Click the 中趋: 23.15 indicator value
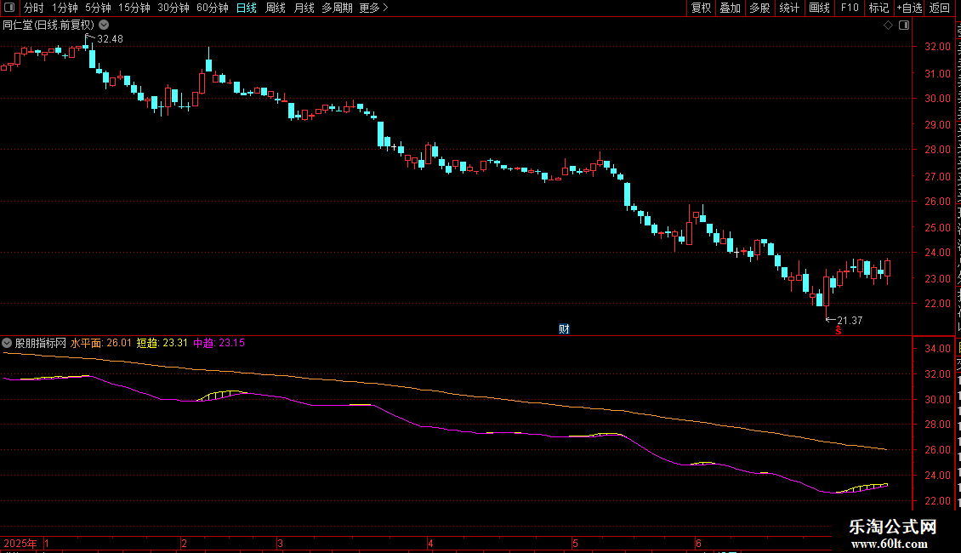 (x=219, y=344)
